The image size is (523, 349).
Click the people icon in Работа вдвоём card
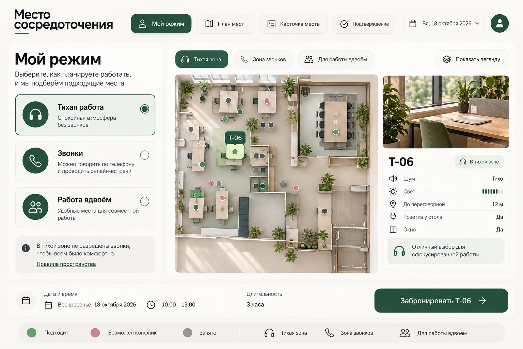click(x=35, y=207)
